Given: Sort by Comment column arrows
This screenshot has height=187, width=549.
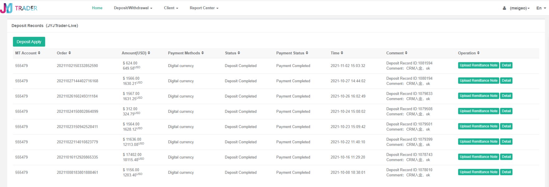Looking at the screenshot, I should pos(406,53).
